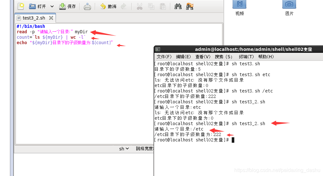Open the 视频 desktop folder
Viewport: 323px width, 176px height.
pyautogui.click(x=239, y=8)
